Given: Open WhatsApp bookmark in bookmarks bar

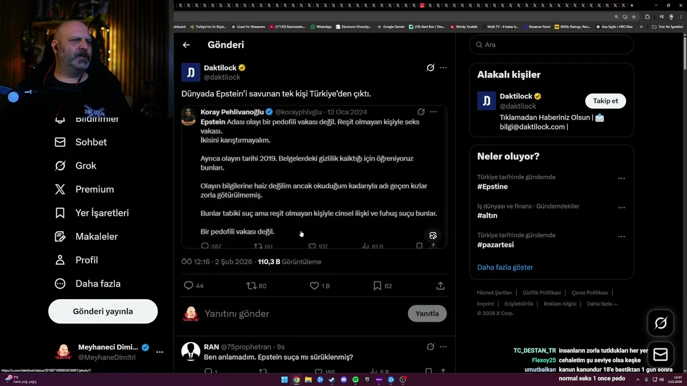Looking at the screenshot, I should tap(321, 26).
